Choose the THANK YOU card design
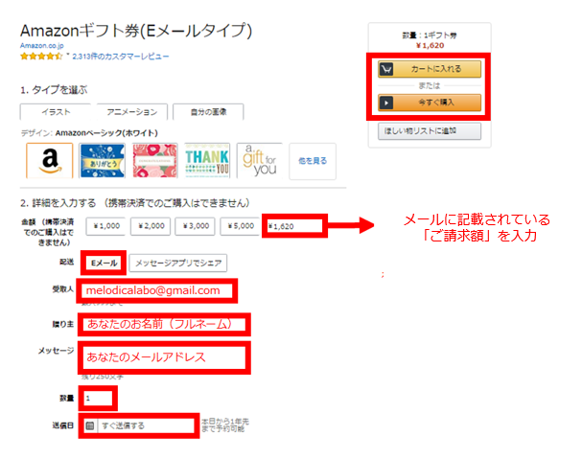582x459 pixels. (207, 161)
